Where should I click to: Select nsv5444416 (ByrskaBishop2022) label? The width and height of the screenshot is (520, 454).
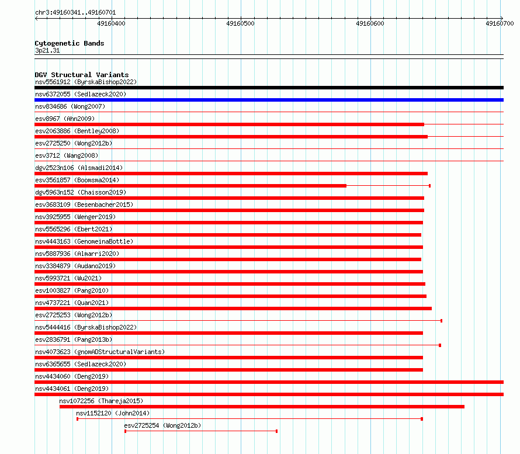[86, 327]
